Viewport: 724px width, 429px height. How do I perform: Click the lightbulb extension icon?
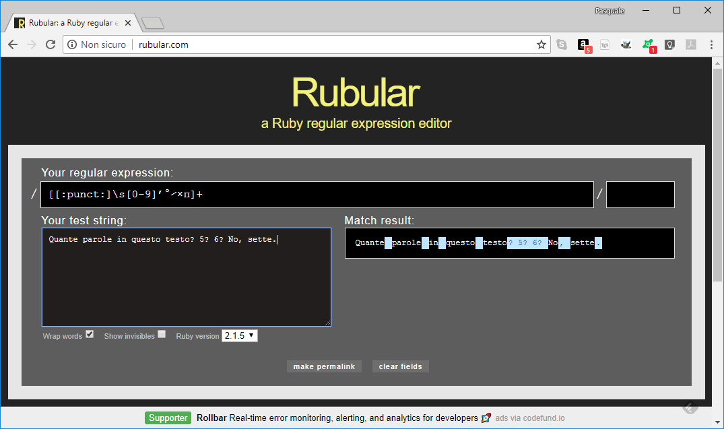tap(669, 44)
